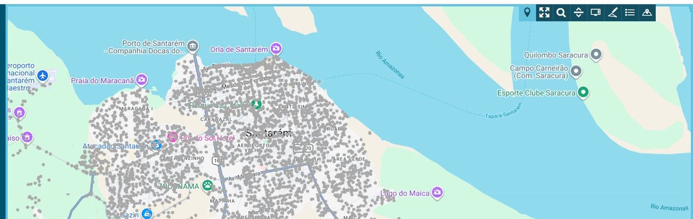
Task: Select the ZOOUNAMA paw marker
Action: [207, 186]
